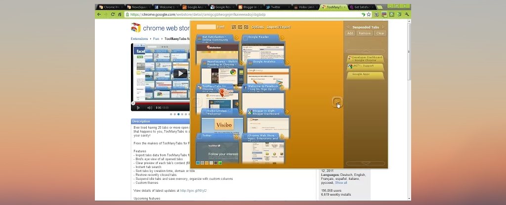Click the faded left-side panel arrow button
This screenshot has height=205, width=506.
pyautogui.click(x=197, y=102)
